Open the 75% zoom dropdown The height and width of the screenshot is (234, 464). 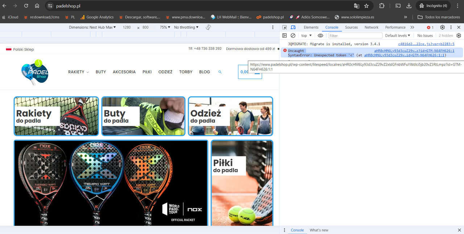click(x=165, y=27)
